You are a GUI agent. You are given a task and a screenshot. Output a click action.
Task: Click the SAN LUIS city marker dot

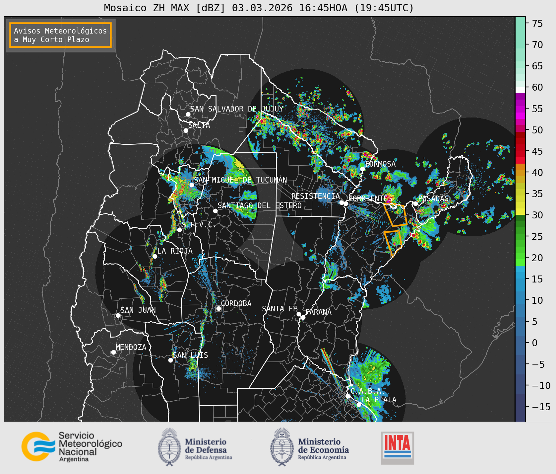point(170,360)
